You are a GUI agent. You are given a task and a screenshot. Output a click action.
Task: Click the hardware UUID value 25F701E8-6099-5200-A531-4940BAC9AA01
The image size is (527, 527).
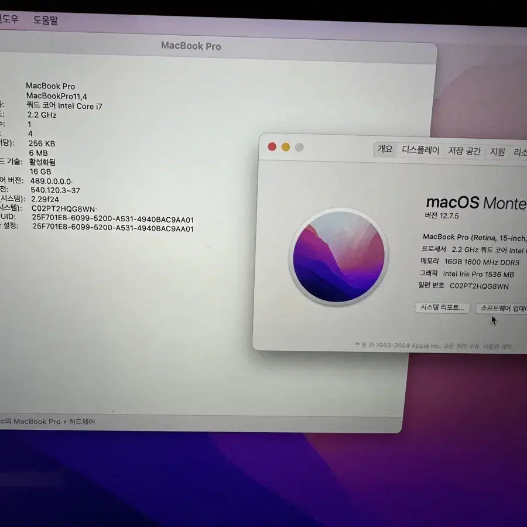coord(113,219)
